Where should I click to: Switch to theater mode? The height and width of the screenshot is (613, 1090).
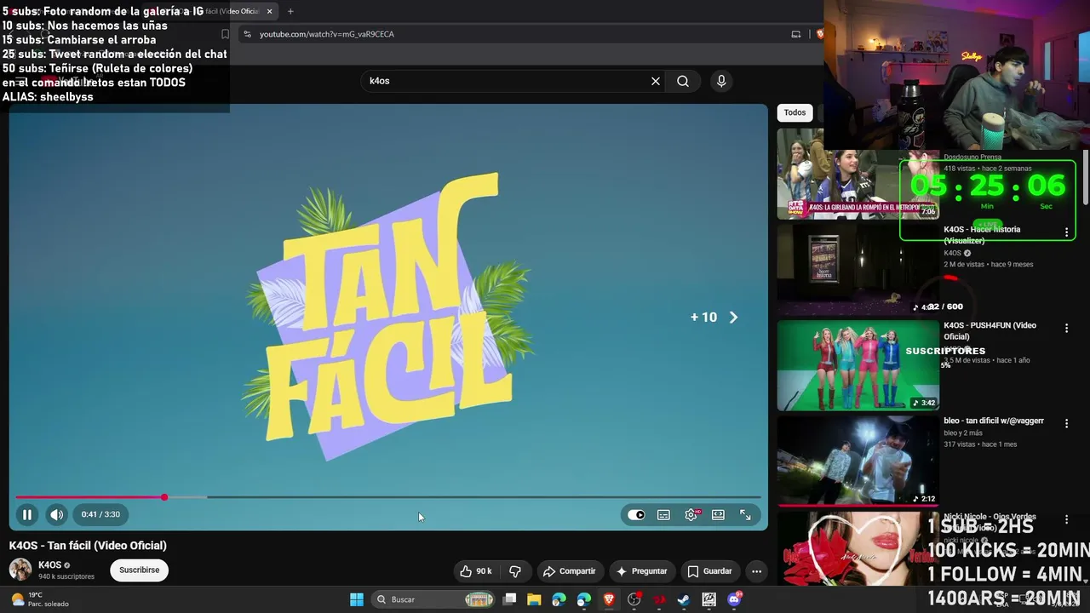click(x=718, y=514)
